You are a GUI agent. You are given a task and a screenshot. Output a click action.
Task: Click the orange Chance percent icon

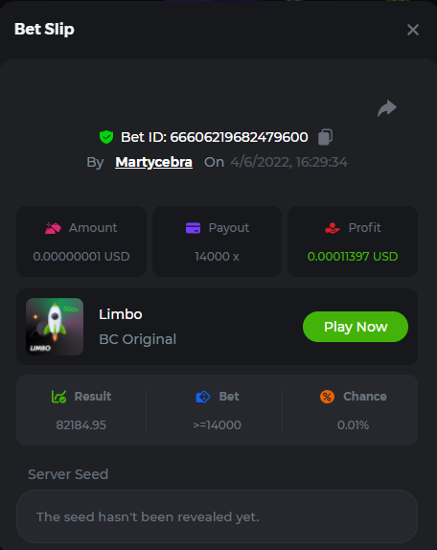(x=327, y=397)
